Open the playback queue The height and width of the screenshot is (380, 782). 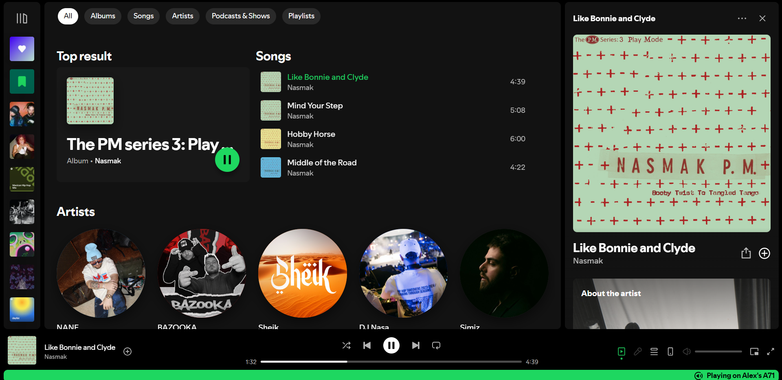coord(654,351)
